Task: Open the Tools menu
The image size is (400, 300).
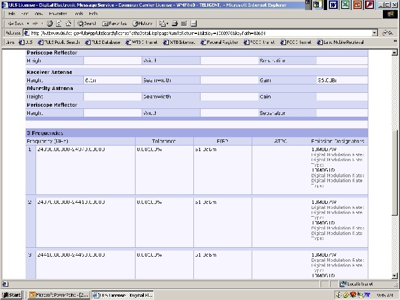Action: click(x=79, y=14)
